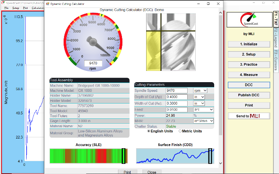Open the Feed IPT unit dropdown
This screenshot has height=174, width=279.
(x=203, y=110)
